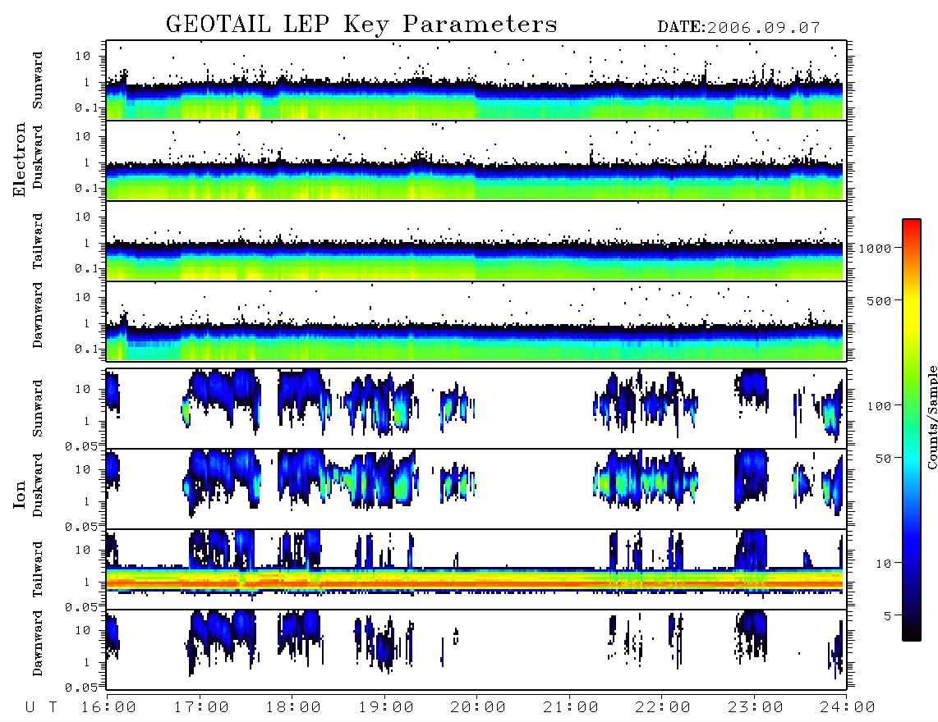
Task: Click the "21:00" time tick label
Action: point(572,708)
